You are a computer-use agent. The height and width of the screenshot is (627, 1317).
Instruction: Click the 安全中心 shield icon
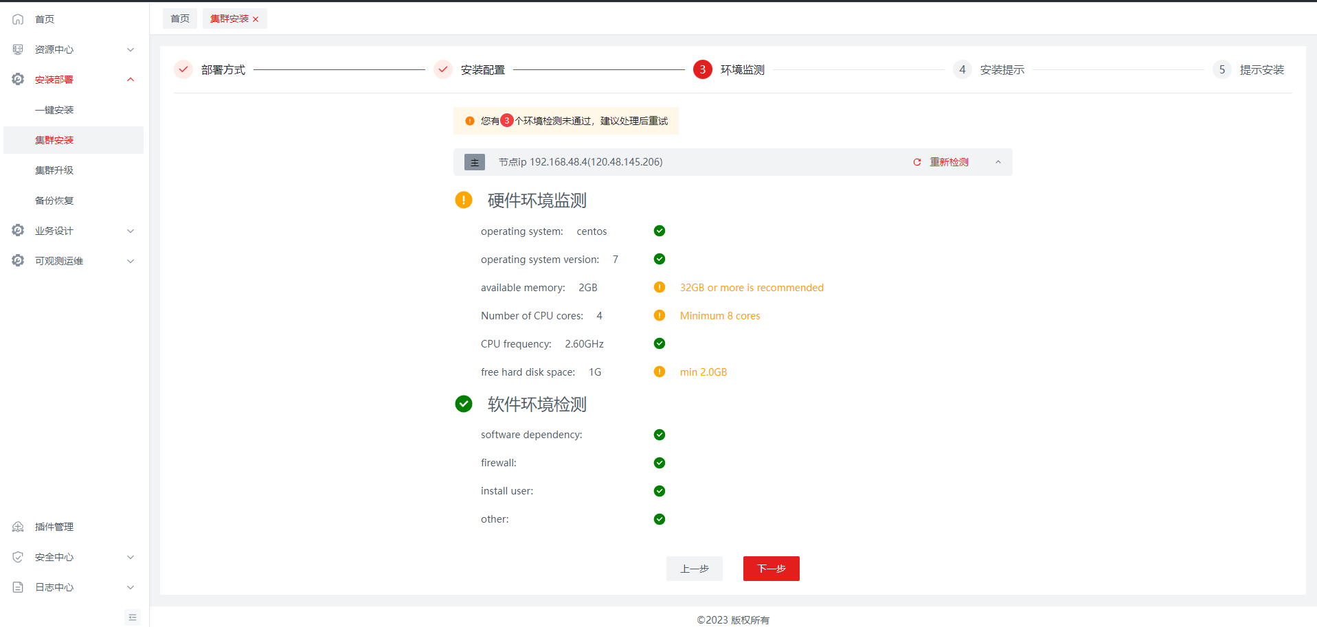click(18, 557)
